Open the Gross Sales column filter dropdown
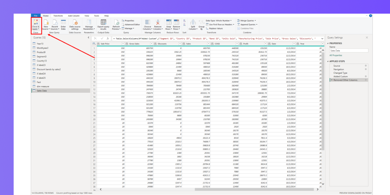This screenshot has width=390, height=195. (151, 44)
